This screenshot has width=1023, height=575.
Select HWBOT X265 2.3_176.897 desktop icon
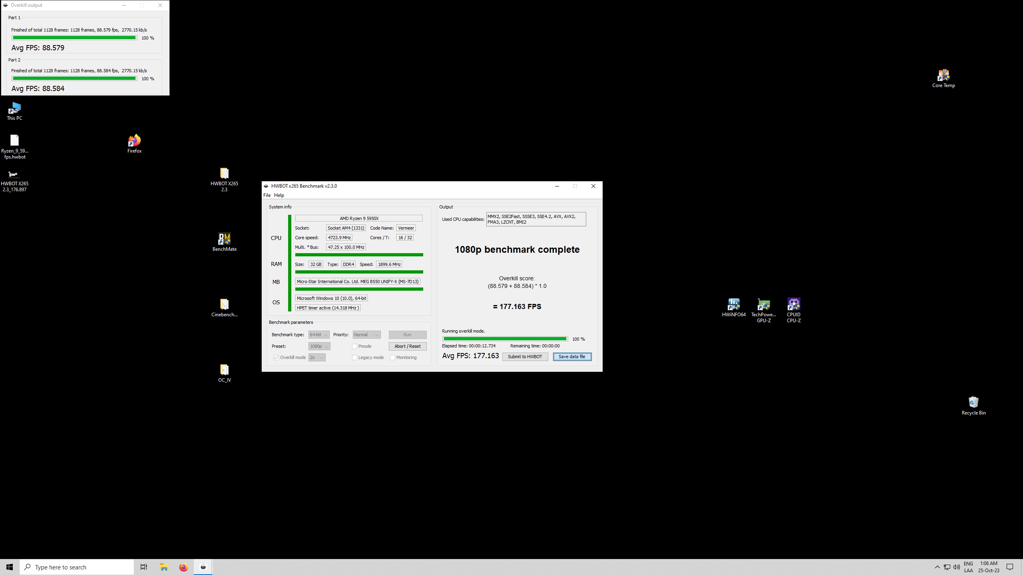click(14, 181)
